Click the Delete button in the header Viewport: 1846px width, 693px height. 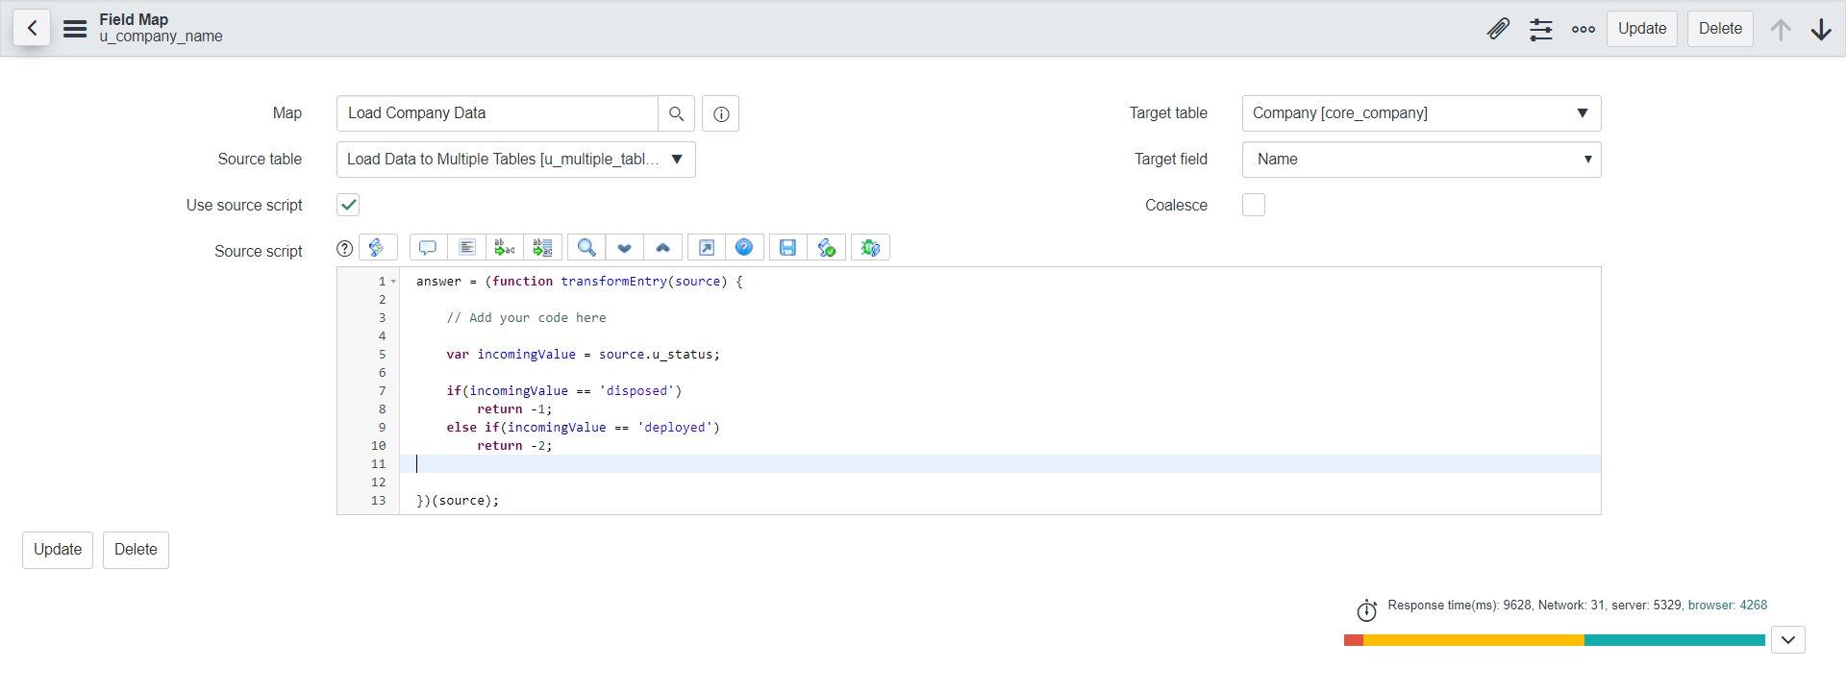(x=1720, y=29)
